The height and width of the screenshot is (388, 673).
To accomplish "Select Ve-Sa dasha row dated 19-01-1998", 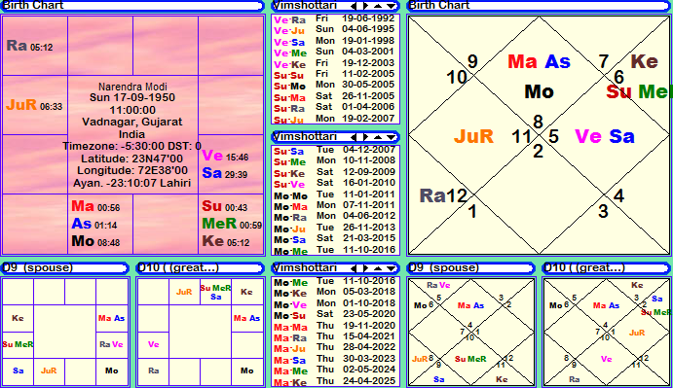I will point(334,42).
